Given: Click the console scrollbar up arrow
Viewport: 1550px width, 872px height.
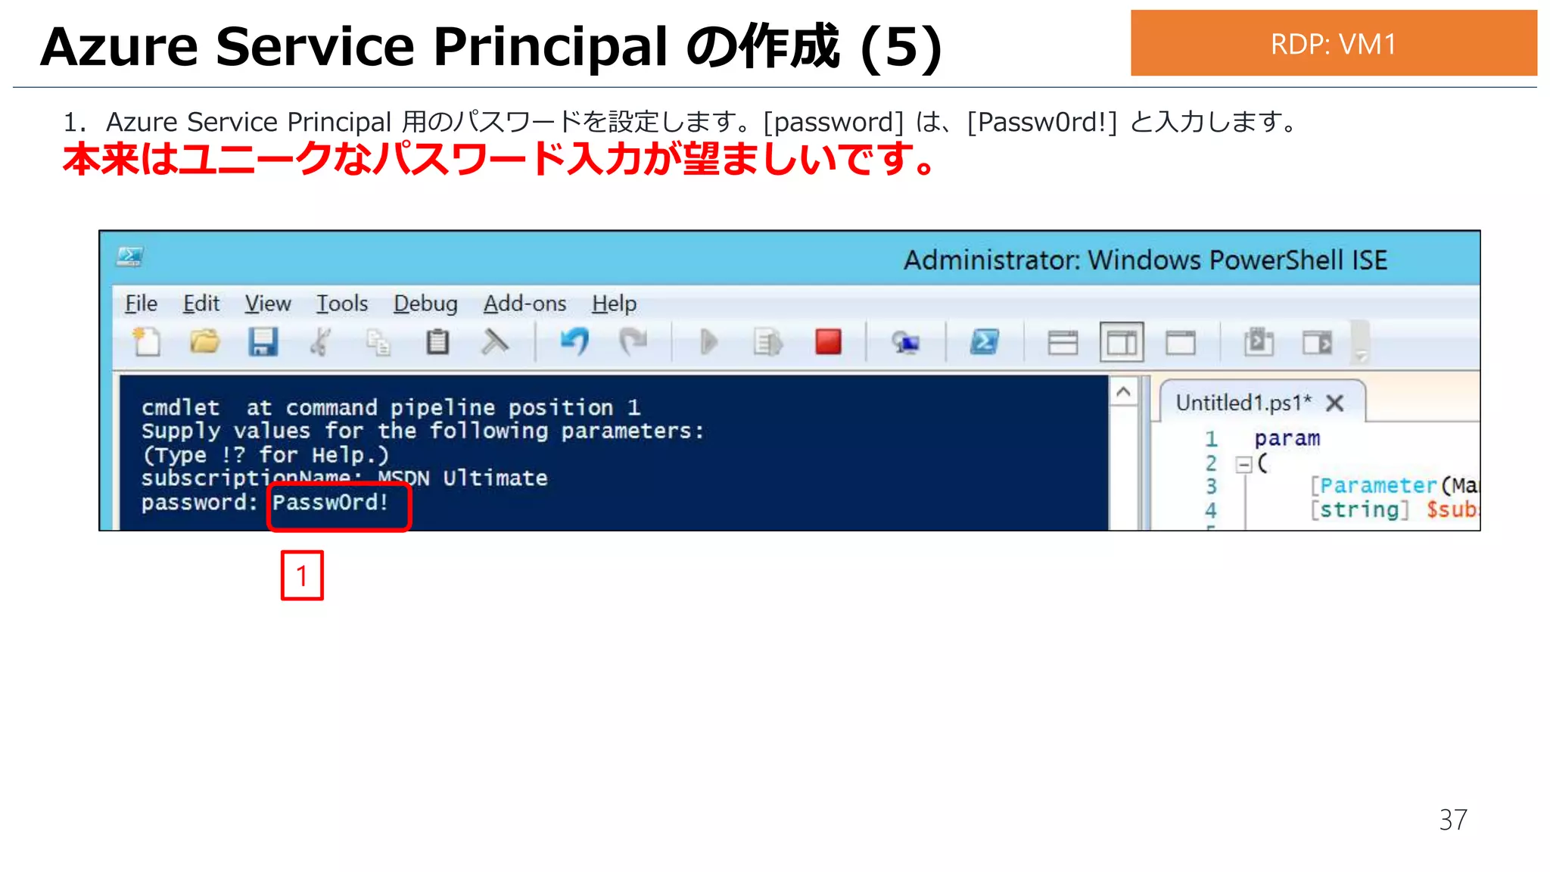Looking at the screenshot, I should pyautogui.click(x=1123, y=392).
